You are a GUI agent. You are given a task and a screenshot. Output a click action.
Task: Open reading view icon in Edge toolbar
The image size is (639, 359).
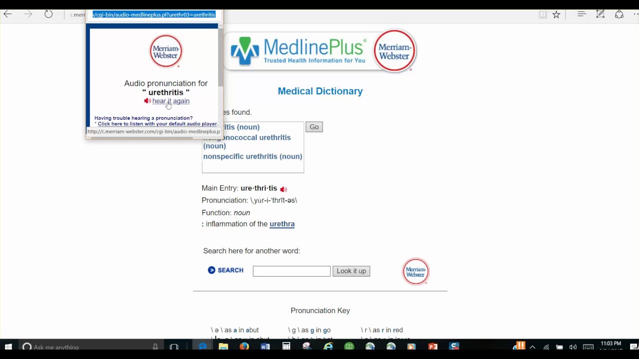point(543,14)
